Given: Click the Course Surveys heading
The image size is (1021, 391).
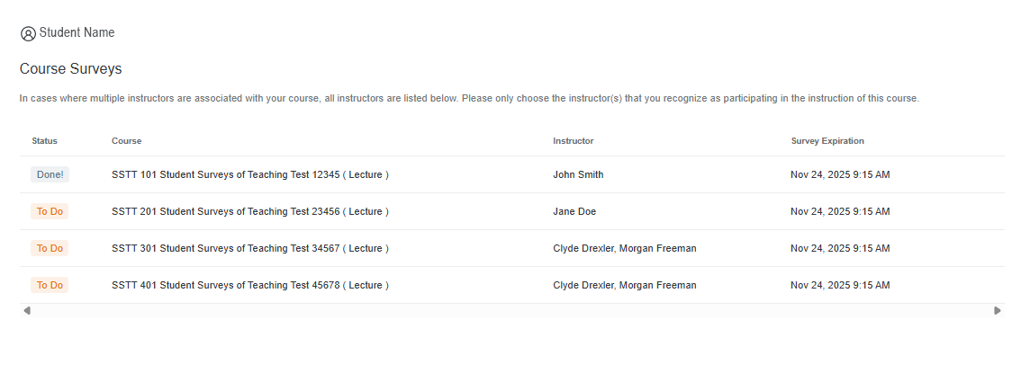Looking at the screenshot, I should (70, 68).
